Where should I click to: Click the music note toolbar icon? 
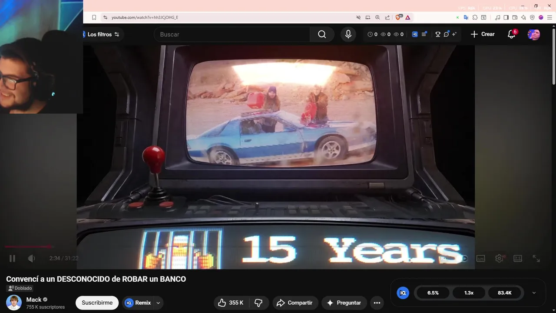[x=498, y=17]
